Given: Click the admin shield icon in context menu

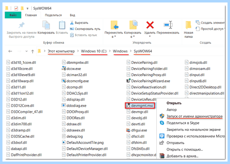Looking at the screenshot, I should pos(162,116).
